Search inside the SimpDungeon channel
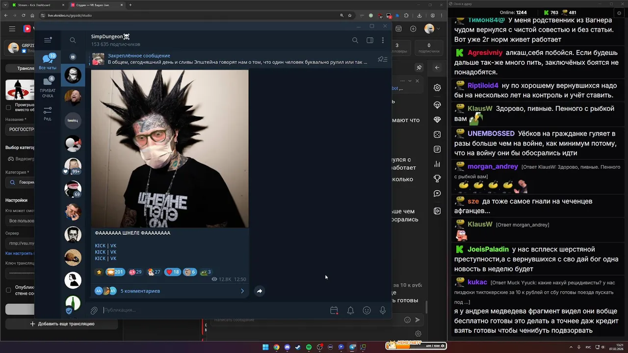 355,40
